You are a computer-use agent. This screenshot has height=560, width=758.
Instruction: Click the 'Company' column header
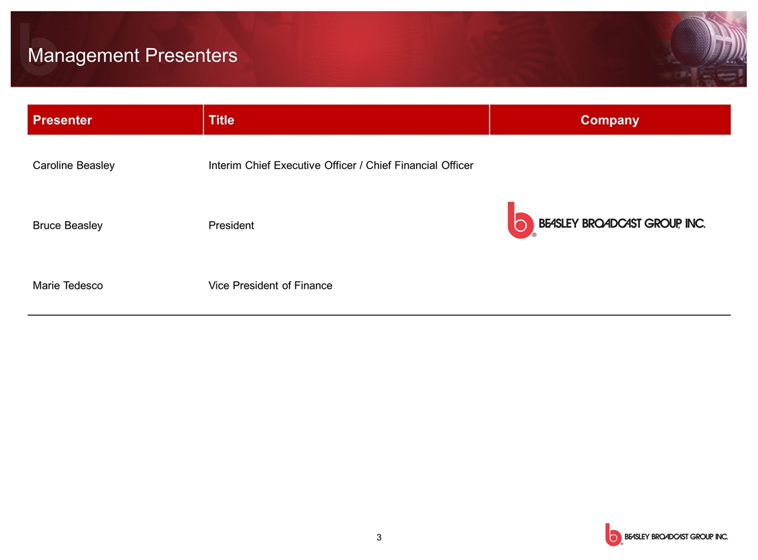(609, 120)
